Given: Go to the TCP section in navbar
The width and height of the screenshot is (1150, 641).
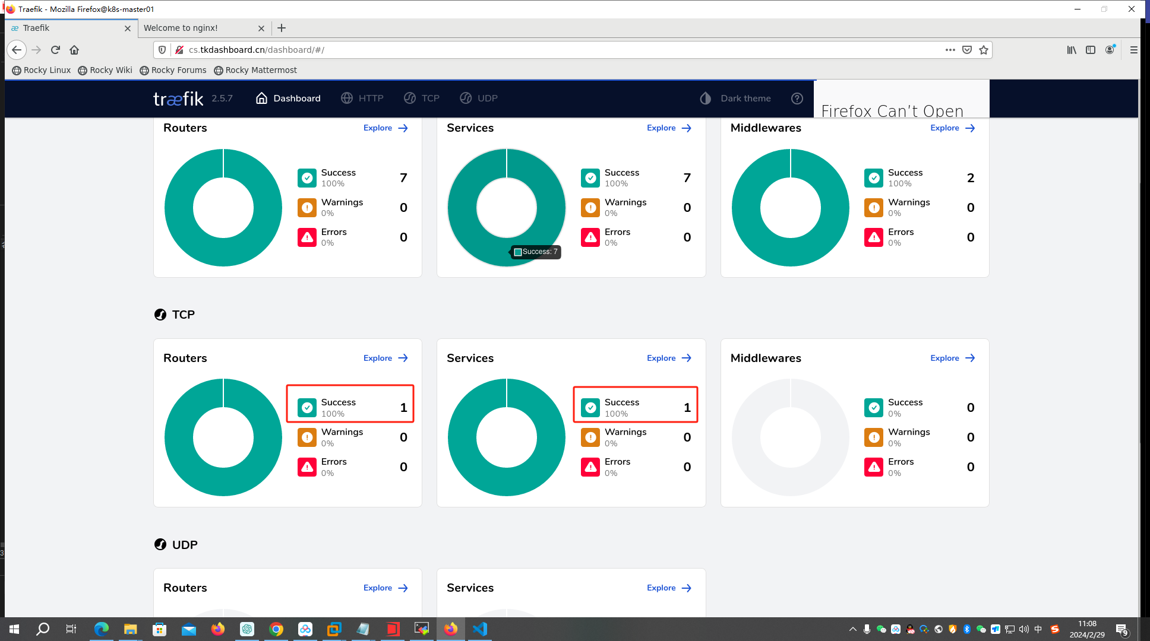Looking at the screenshot, I should point(422,99).
